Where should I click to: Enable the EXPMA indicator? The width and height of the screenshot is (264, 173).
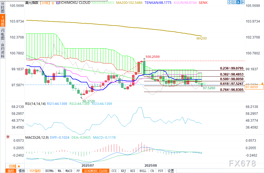pyautogui.click(x=49, y=171)
